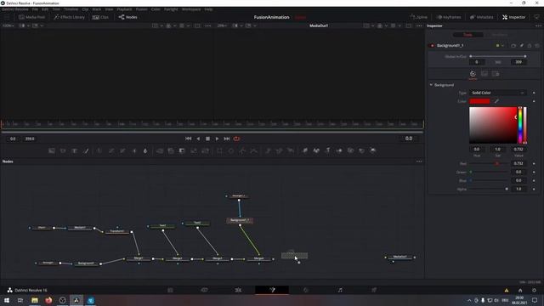Screen dimensions: 544x306
Task: Add a Transform tool from the toolbar
Action: pyautogui.click(x=206, y=150)
